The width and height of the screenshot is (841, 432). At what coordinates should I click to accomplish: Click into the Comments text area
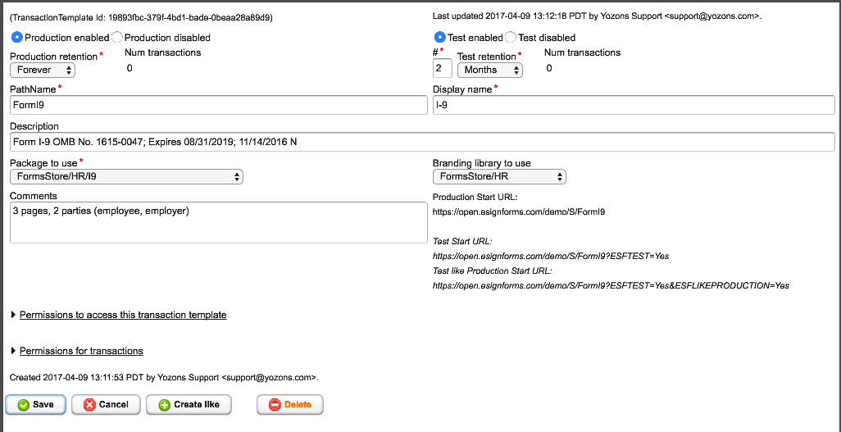coord(218,223)
